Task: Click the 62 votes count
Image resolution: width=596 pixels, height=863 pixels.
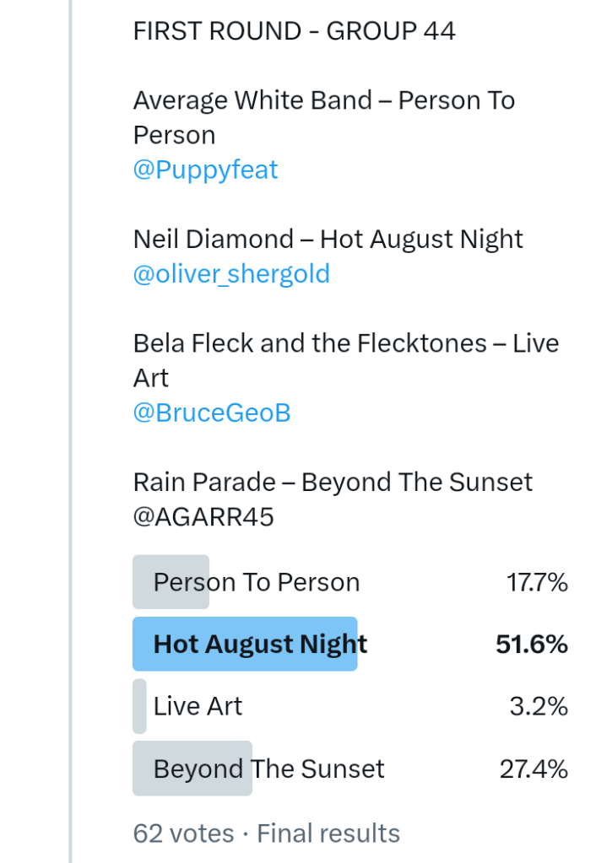Action: tap(183, 833)
